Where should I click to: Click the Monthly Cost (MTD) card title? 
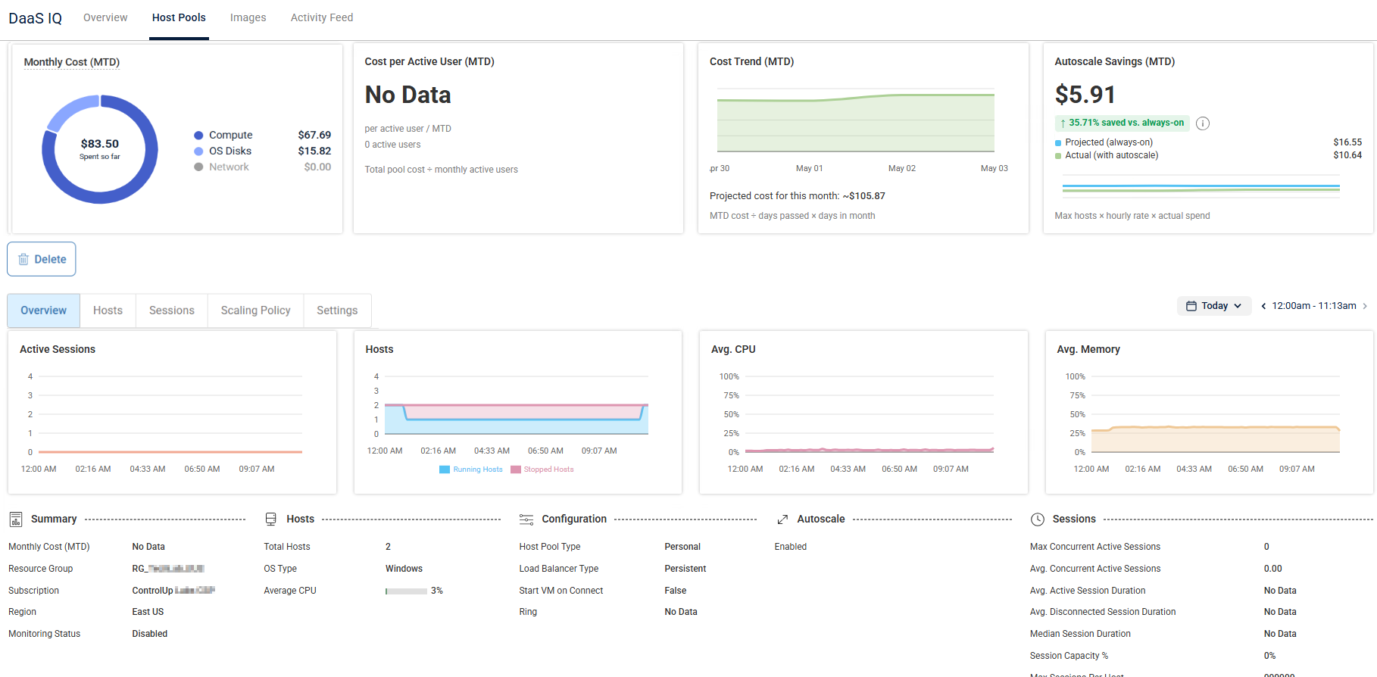(x=72, y=62)
